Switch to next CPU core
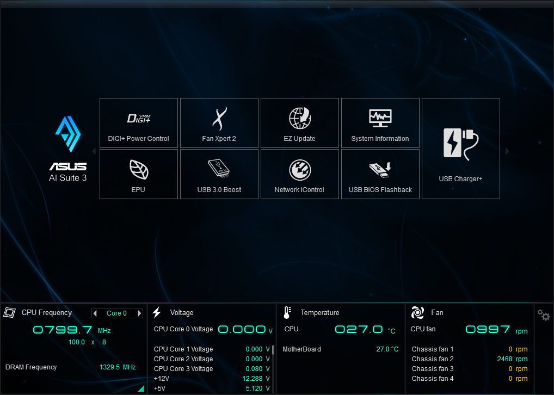Image resolution: width=554 pixels, height=395 pixels. point(139,313)
